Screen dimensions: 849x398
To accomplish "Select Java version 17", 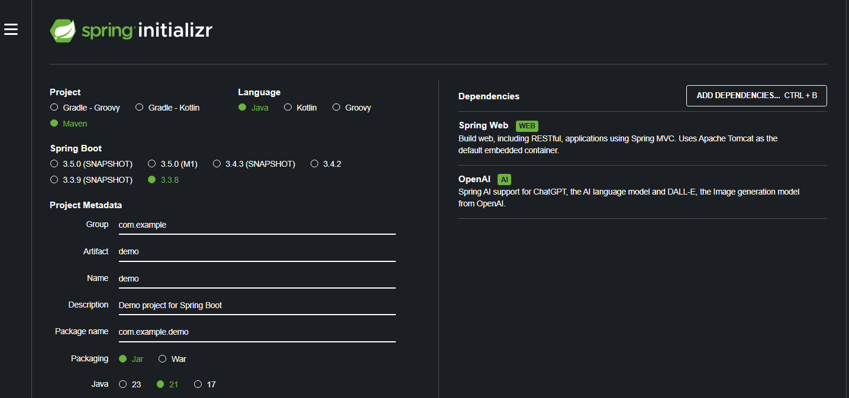I will click(198, 384).
